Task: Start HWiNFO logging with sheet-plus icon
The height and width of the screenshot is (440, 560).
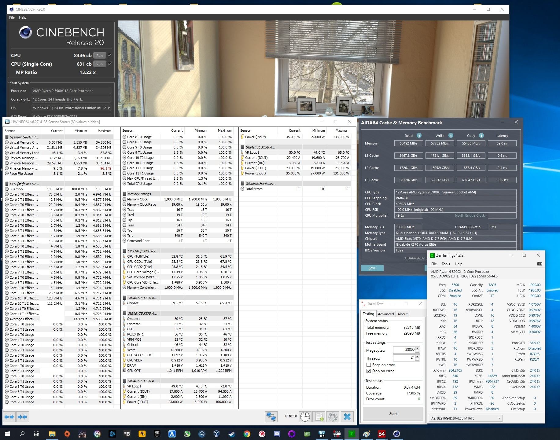Action: point(319,416)
